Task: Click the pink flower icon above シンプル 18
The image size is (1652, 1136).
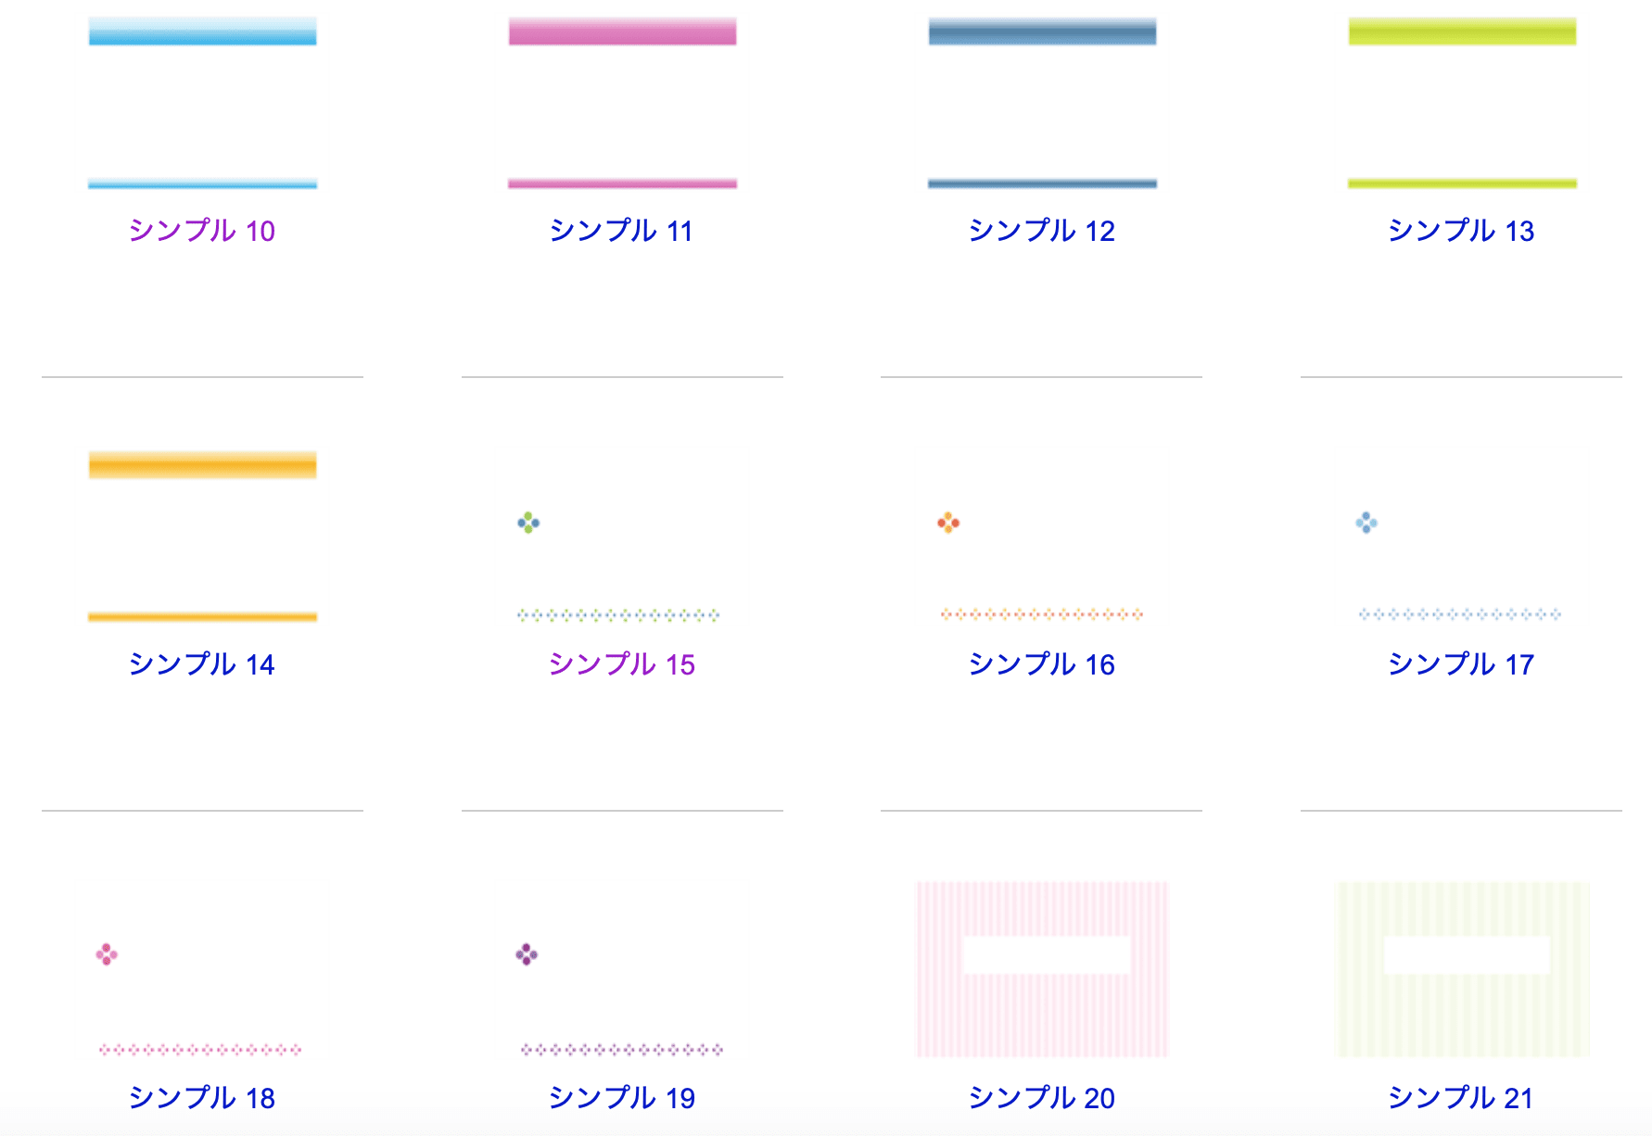Action: coord(107,954)
